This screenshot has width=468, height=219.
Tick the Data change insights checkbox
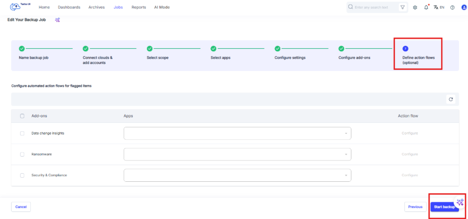click(22, 133)
